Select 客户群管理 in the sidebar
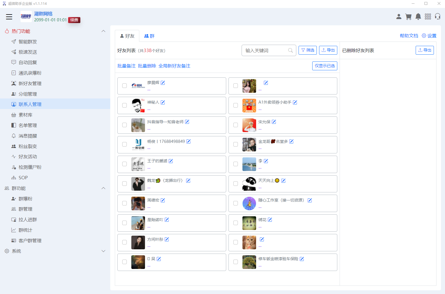The height and width of the screenshot is (294, 445). click(x=30, y=240)
